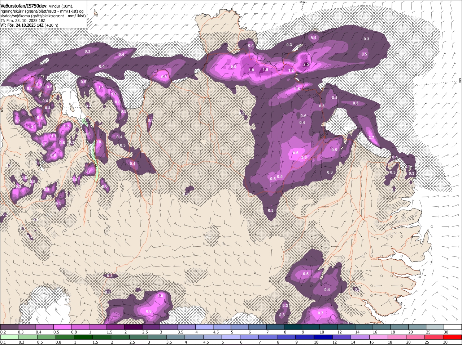Pick the light purple lower swatch between 14 and 16
The image size is (462, 345).
(x=360, y=337)
